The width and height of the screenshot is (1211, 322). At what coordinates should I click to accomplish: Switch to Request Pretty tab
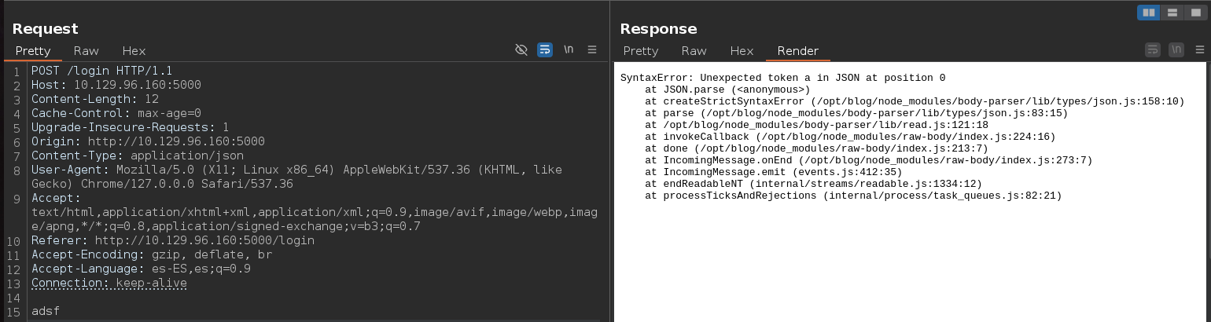[x=33, y=50]
